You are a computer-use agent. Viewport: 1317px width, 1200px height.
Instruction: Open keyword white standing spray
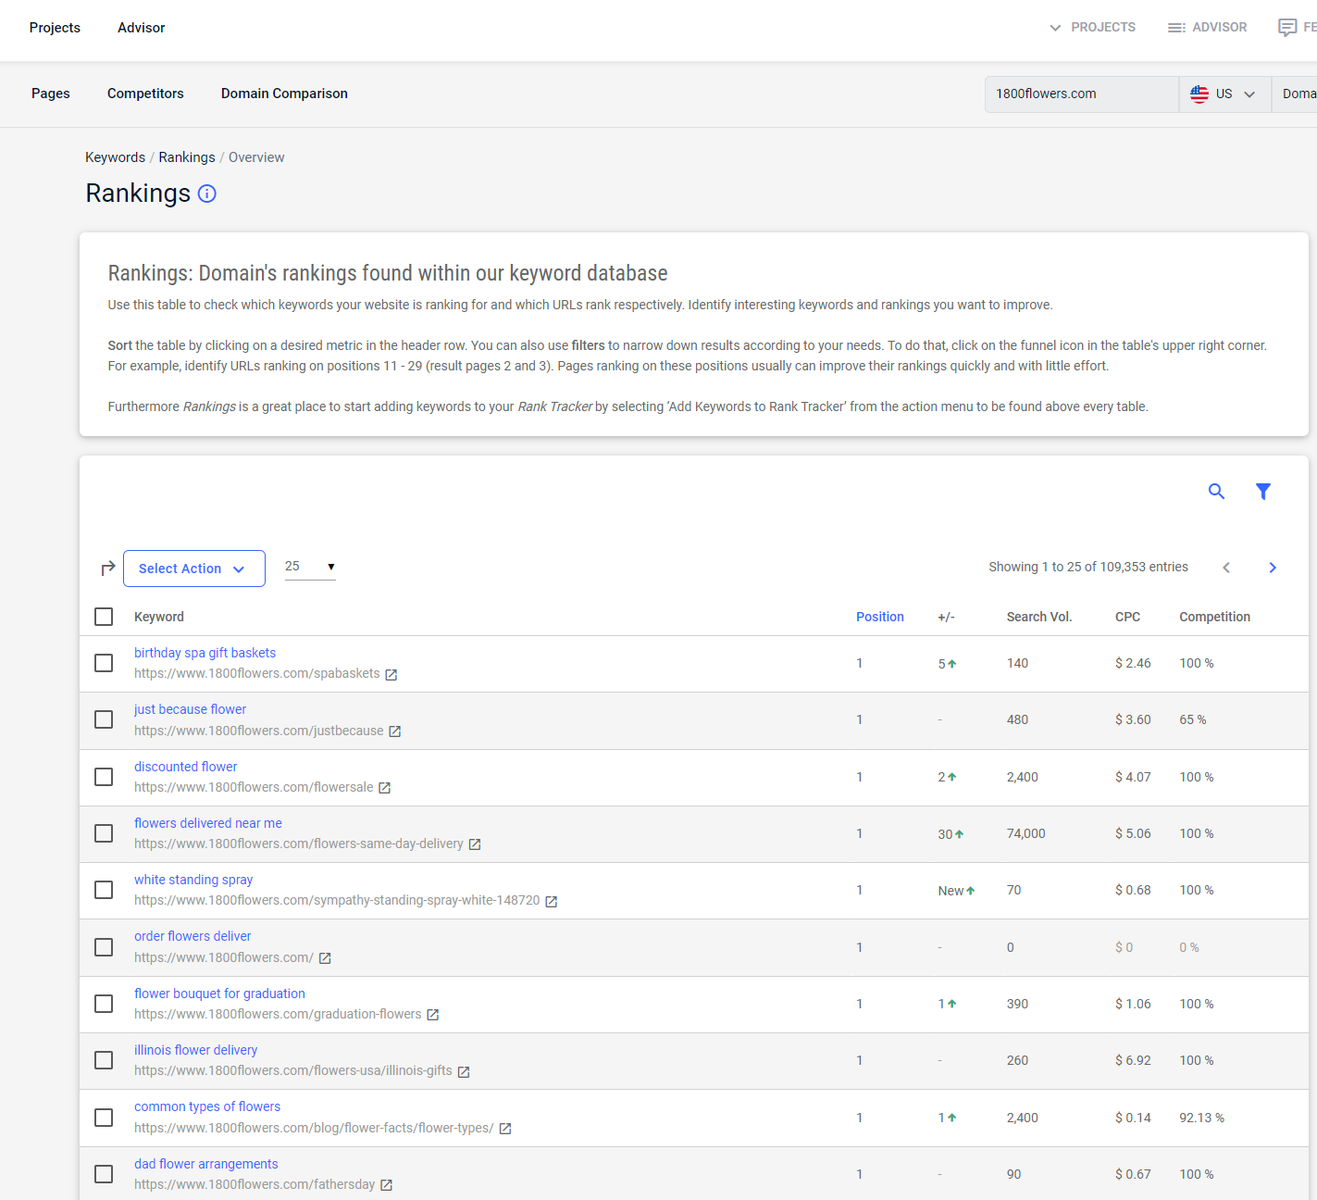pos(193,880)
